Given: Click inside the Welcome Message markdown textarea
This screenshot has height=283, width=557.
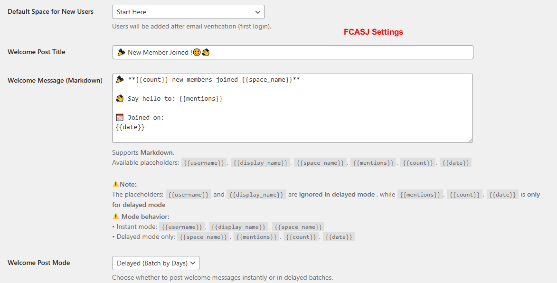Looking at the screenshot, I should 293,108.
